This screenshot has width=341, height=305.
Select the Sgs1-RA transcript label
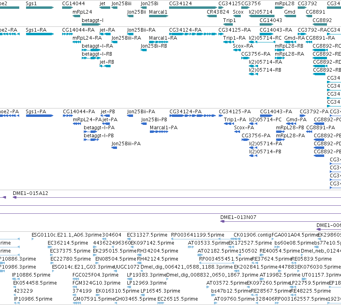click(36, 30)
